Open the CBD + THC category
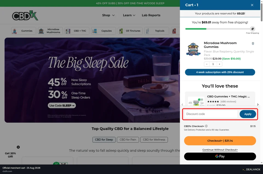The height and width of the screenshot is (174, 263). tap(77, 31)
